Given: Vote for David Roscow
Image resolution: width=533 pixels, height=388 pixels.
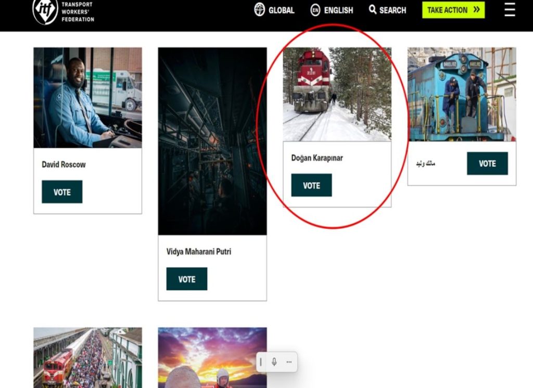Looking at the screenshot, I should 62,192.
